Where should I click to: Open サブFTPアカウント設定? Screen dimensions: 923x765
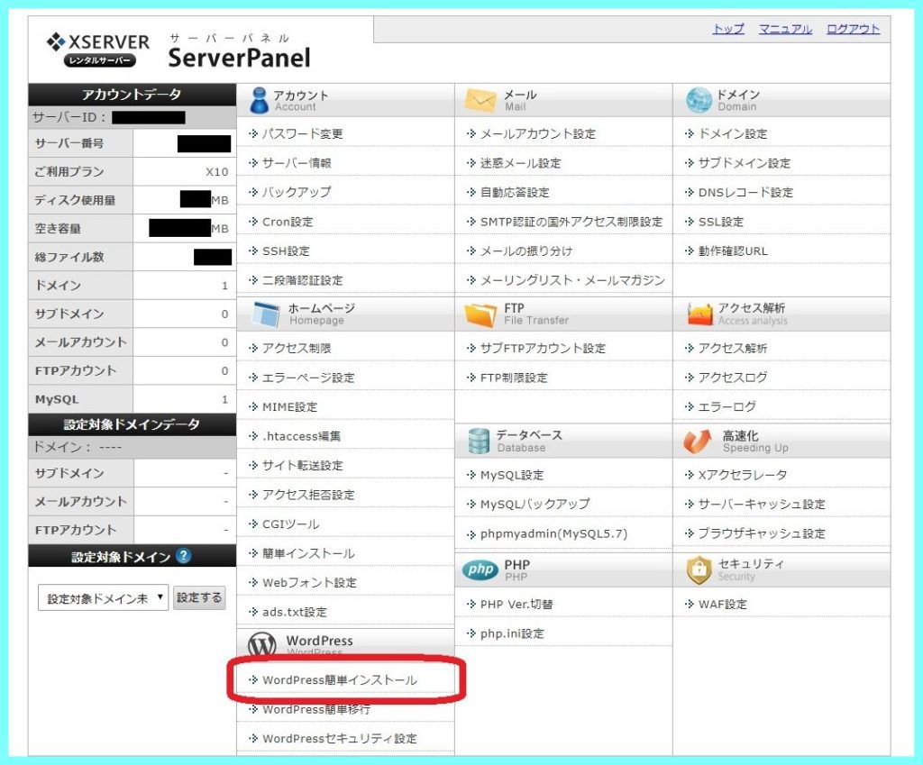(x=543, y=349)
